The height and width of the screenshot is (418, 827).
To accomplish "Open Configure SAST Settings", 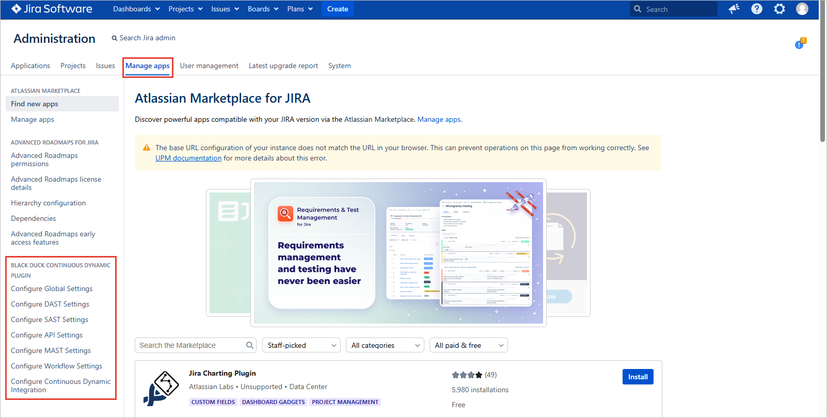I will [x=50, y=319].
